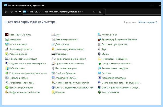Open Программы по умолчанию link
The height and width of the screenshot is (107, 163).
tap(116, 64)
